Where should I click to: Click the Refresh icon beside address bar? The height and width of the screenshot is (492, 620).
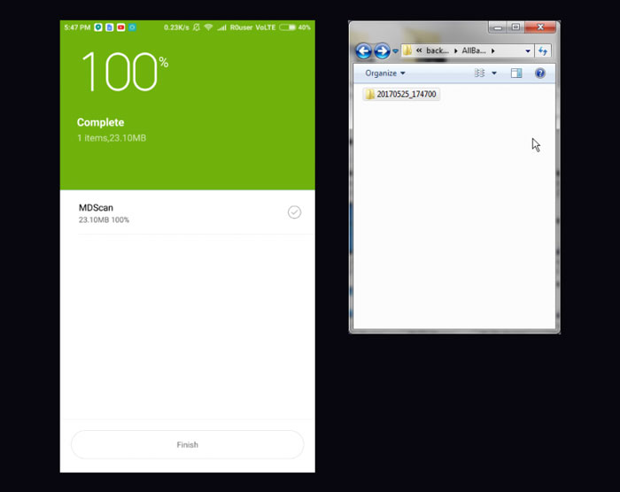coord(543,51)
